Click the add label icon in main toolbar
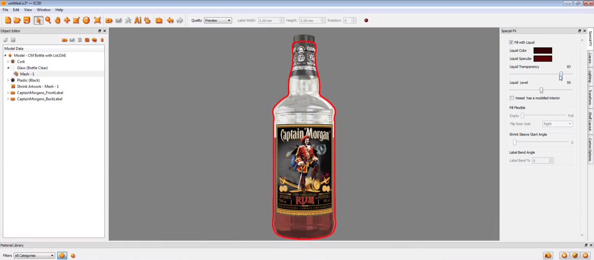 [109, 20]
